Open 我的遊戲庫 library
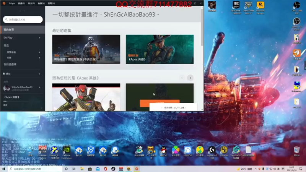This screenshot has width=306, height=172. point(10,64)
